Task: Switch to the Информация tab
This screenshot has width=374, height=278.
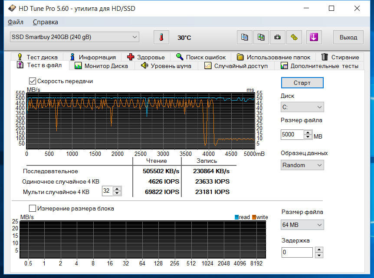Action: pos(92,57)
